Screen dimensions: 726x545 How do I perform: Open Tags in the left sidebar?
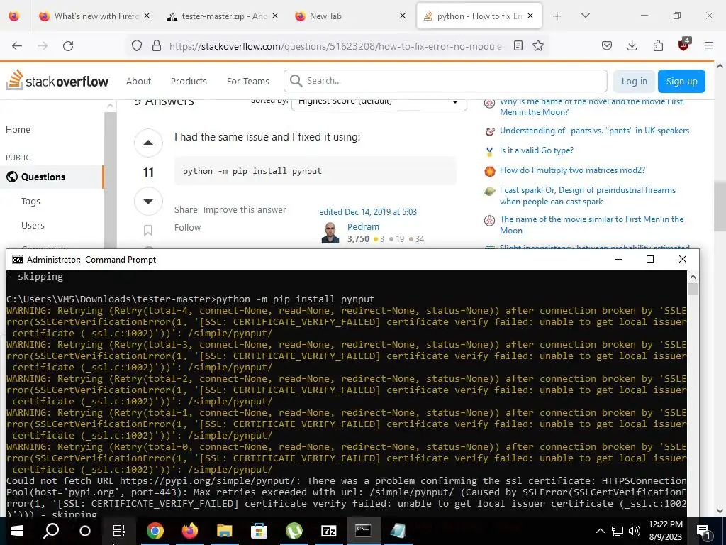[30, 201]
